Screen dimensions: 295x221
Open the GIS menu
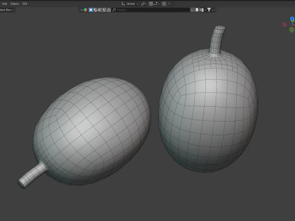(x=25, y=4)
